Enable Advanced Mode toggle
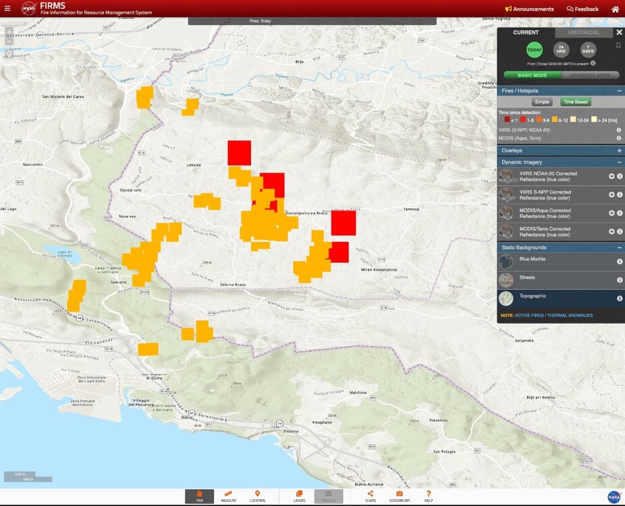 pyautogui.click(x=591, y=76)
